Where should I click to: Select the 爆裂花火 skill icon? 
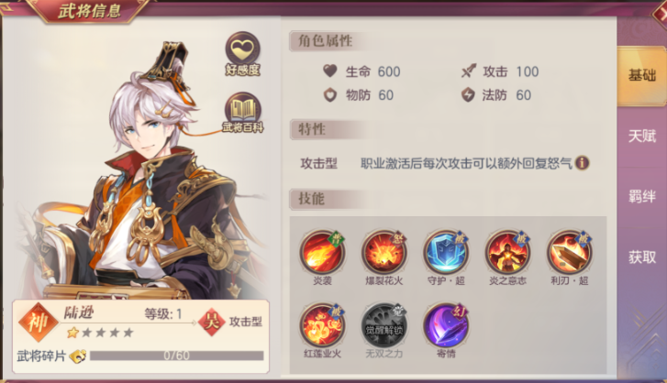pyautogui.click(x=384, y=252)
